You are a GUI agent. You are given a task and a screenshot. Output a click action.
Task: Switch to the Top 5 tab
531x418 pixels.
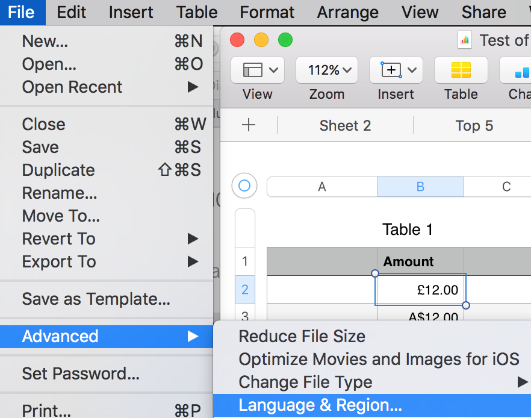474,126
